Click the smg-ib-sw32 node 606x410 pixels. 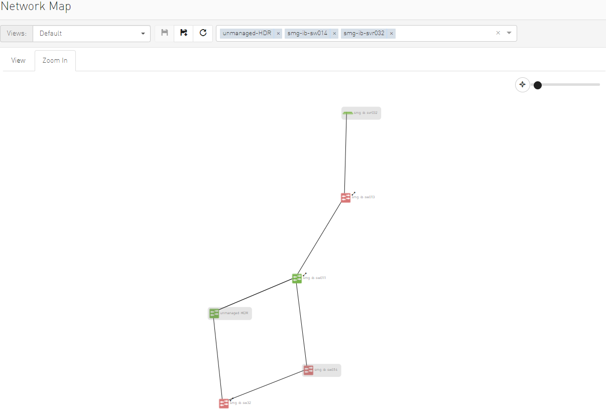click(x=223, y=403)
